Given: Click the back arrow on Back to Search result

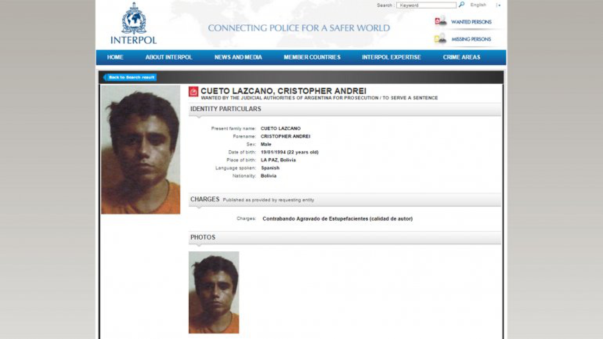Looking at the screenshot, I should click(x=105, y=77).
